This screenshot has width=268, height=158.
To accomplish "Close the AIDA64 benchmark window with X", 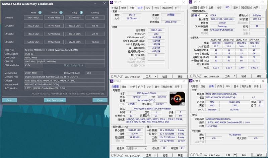I will [105, 3].
